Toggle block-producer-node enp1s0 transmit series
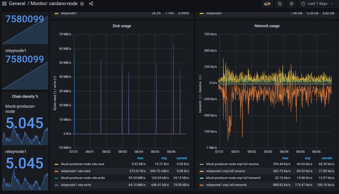 233,178
